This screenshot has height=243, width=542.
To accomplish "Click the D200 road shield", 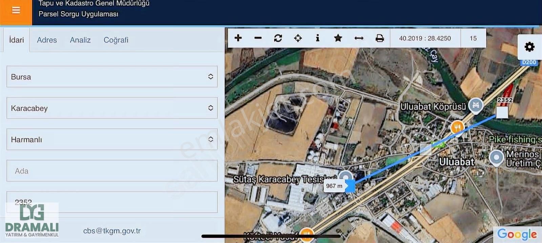I will (529, 62).
